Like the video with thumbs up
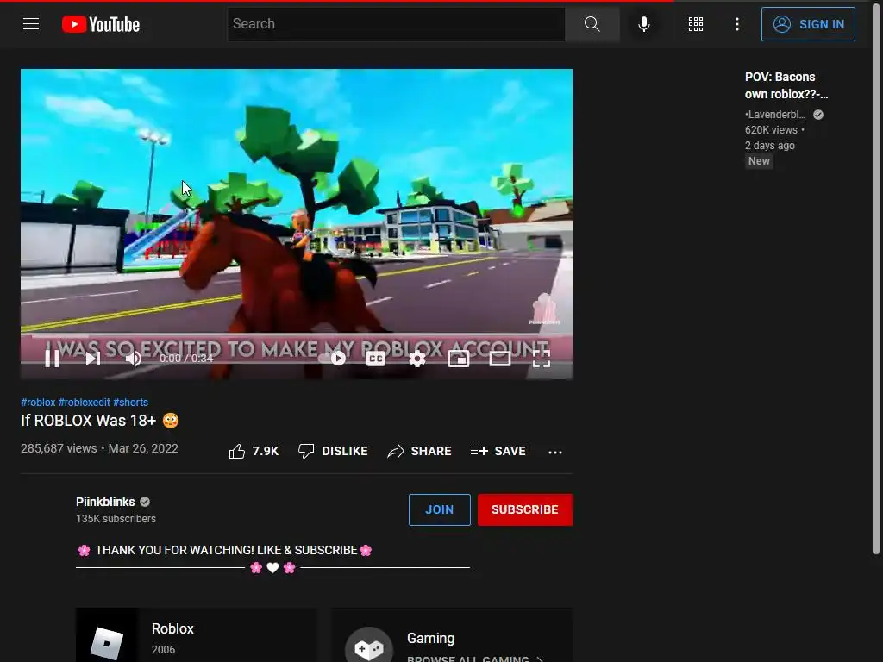 [x=236, y=451]
